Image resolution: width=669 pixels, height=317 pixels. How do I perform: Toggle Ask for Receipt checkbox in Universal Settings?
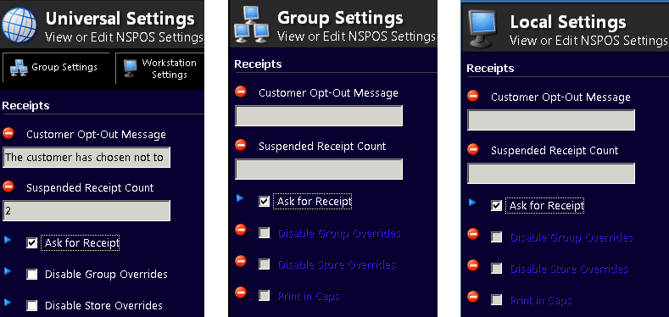pos(31,243)
